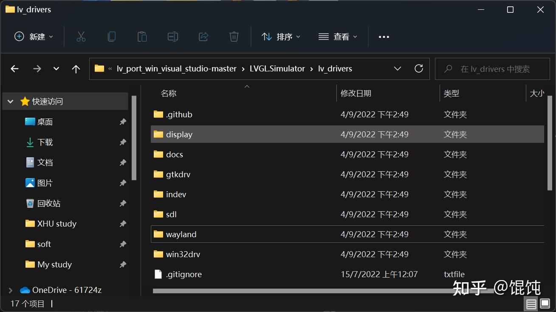Switch to large icons view in status bar

545,304
